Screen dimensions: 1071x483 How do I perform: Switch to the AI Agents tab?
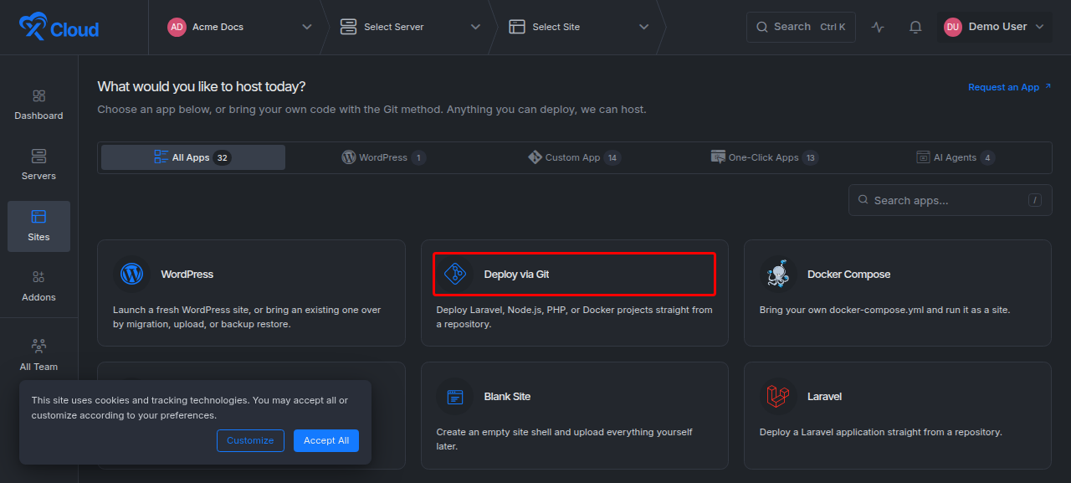coord(956,157)
